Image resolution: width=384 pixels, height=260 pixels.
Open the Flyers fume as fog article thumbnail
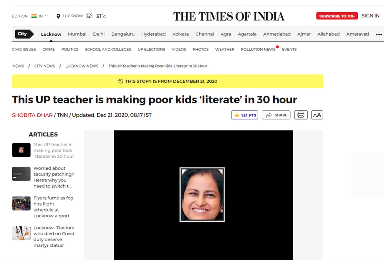pyautogui.click(x=21, y=203)
